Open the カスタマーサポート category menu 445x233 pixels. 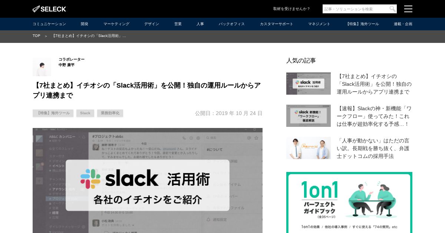tap(277, 24)
